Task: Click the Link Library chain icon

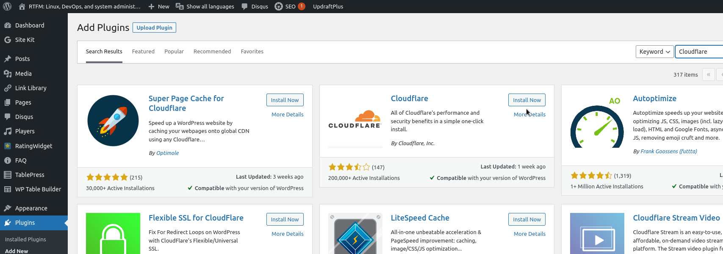Action: (x=8, y=88)
